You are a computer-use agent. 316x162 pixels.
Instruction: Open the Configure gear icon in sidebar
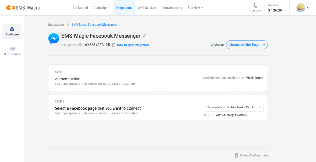coord(12,29)
